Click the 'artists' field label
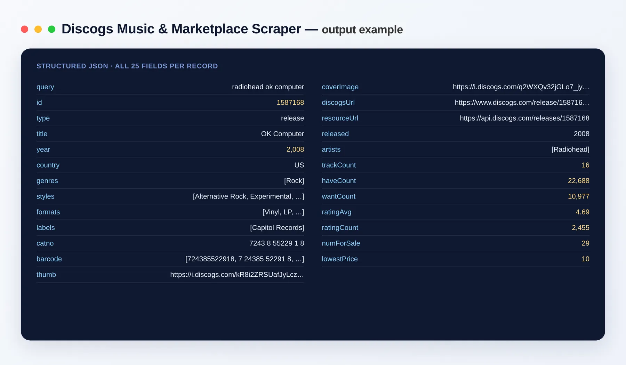Viewport: 626px width, 365px height. 331,149
